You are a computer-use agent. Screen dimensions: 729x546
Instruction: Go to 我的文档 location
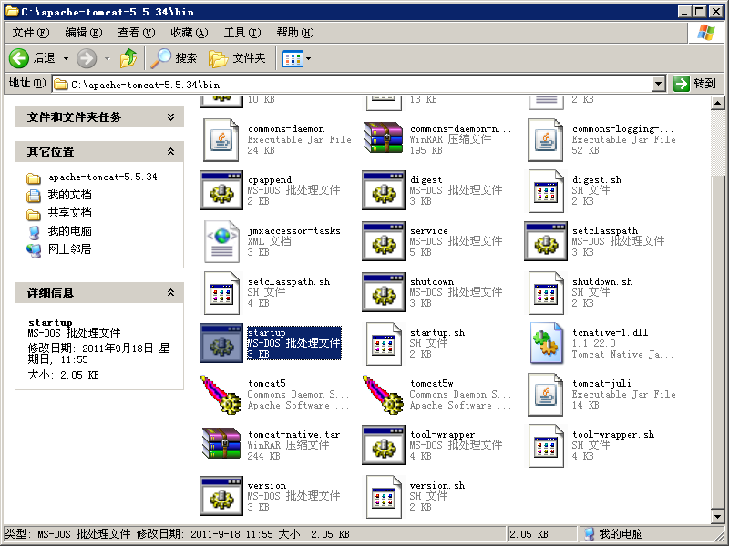[x=69, y=195]
